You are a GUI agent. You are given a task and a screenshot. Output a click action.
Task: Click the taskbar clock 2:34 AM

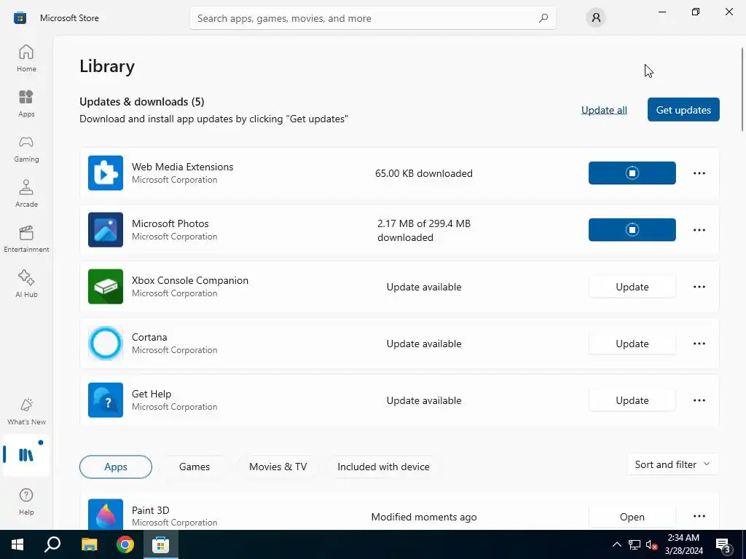click(683, 538)
